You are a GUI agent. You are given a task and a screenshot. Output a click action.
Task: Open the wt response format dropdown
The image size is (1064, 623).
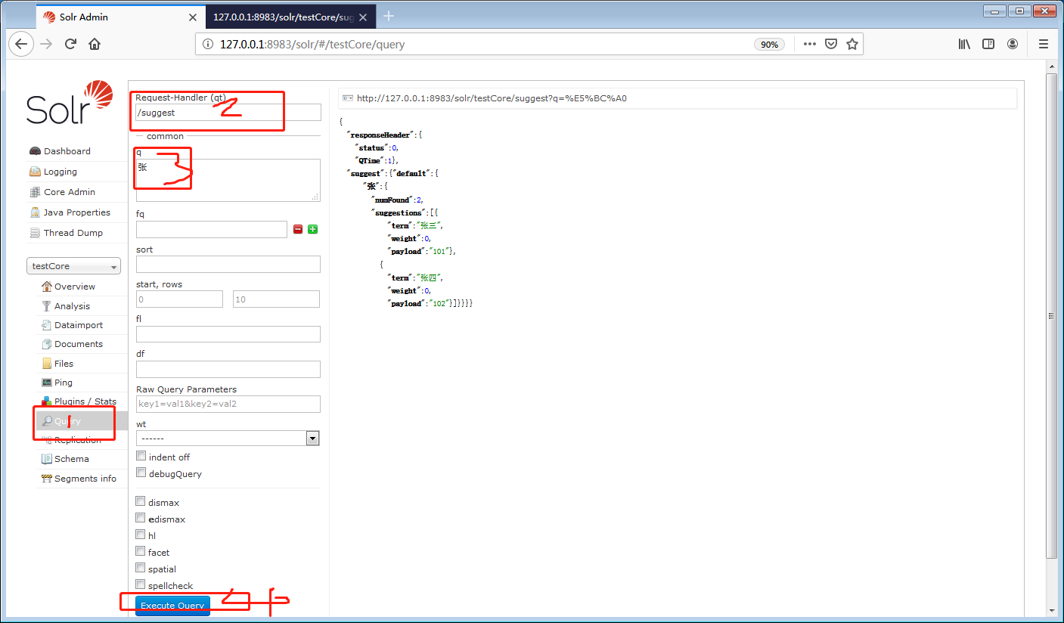228,439
